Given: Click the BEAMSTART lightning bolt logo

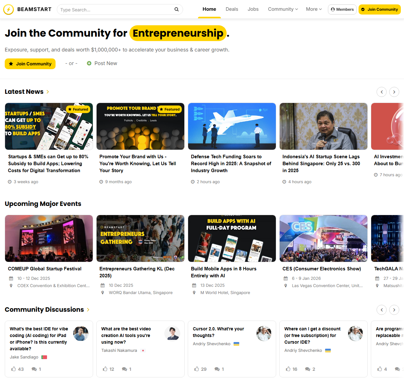Looking at the screenshot, I should (x=9, y=9).
